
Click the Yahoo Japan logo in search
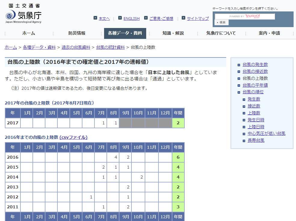coord(252,16)
